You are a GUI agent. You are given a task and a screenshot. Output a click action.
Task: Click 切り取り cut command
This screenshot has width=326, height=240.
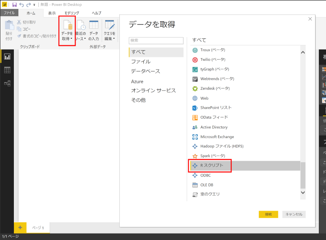(x=26, y=22)
